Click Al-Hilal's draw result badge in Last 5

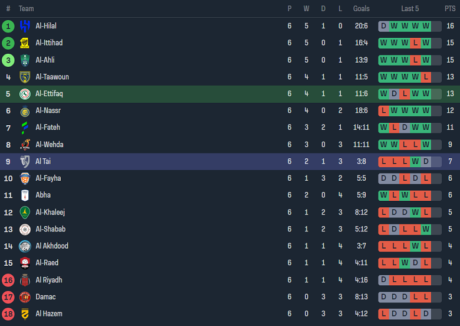(384, 26)
